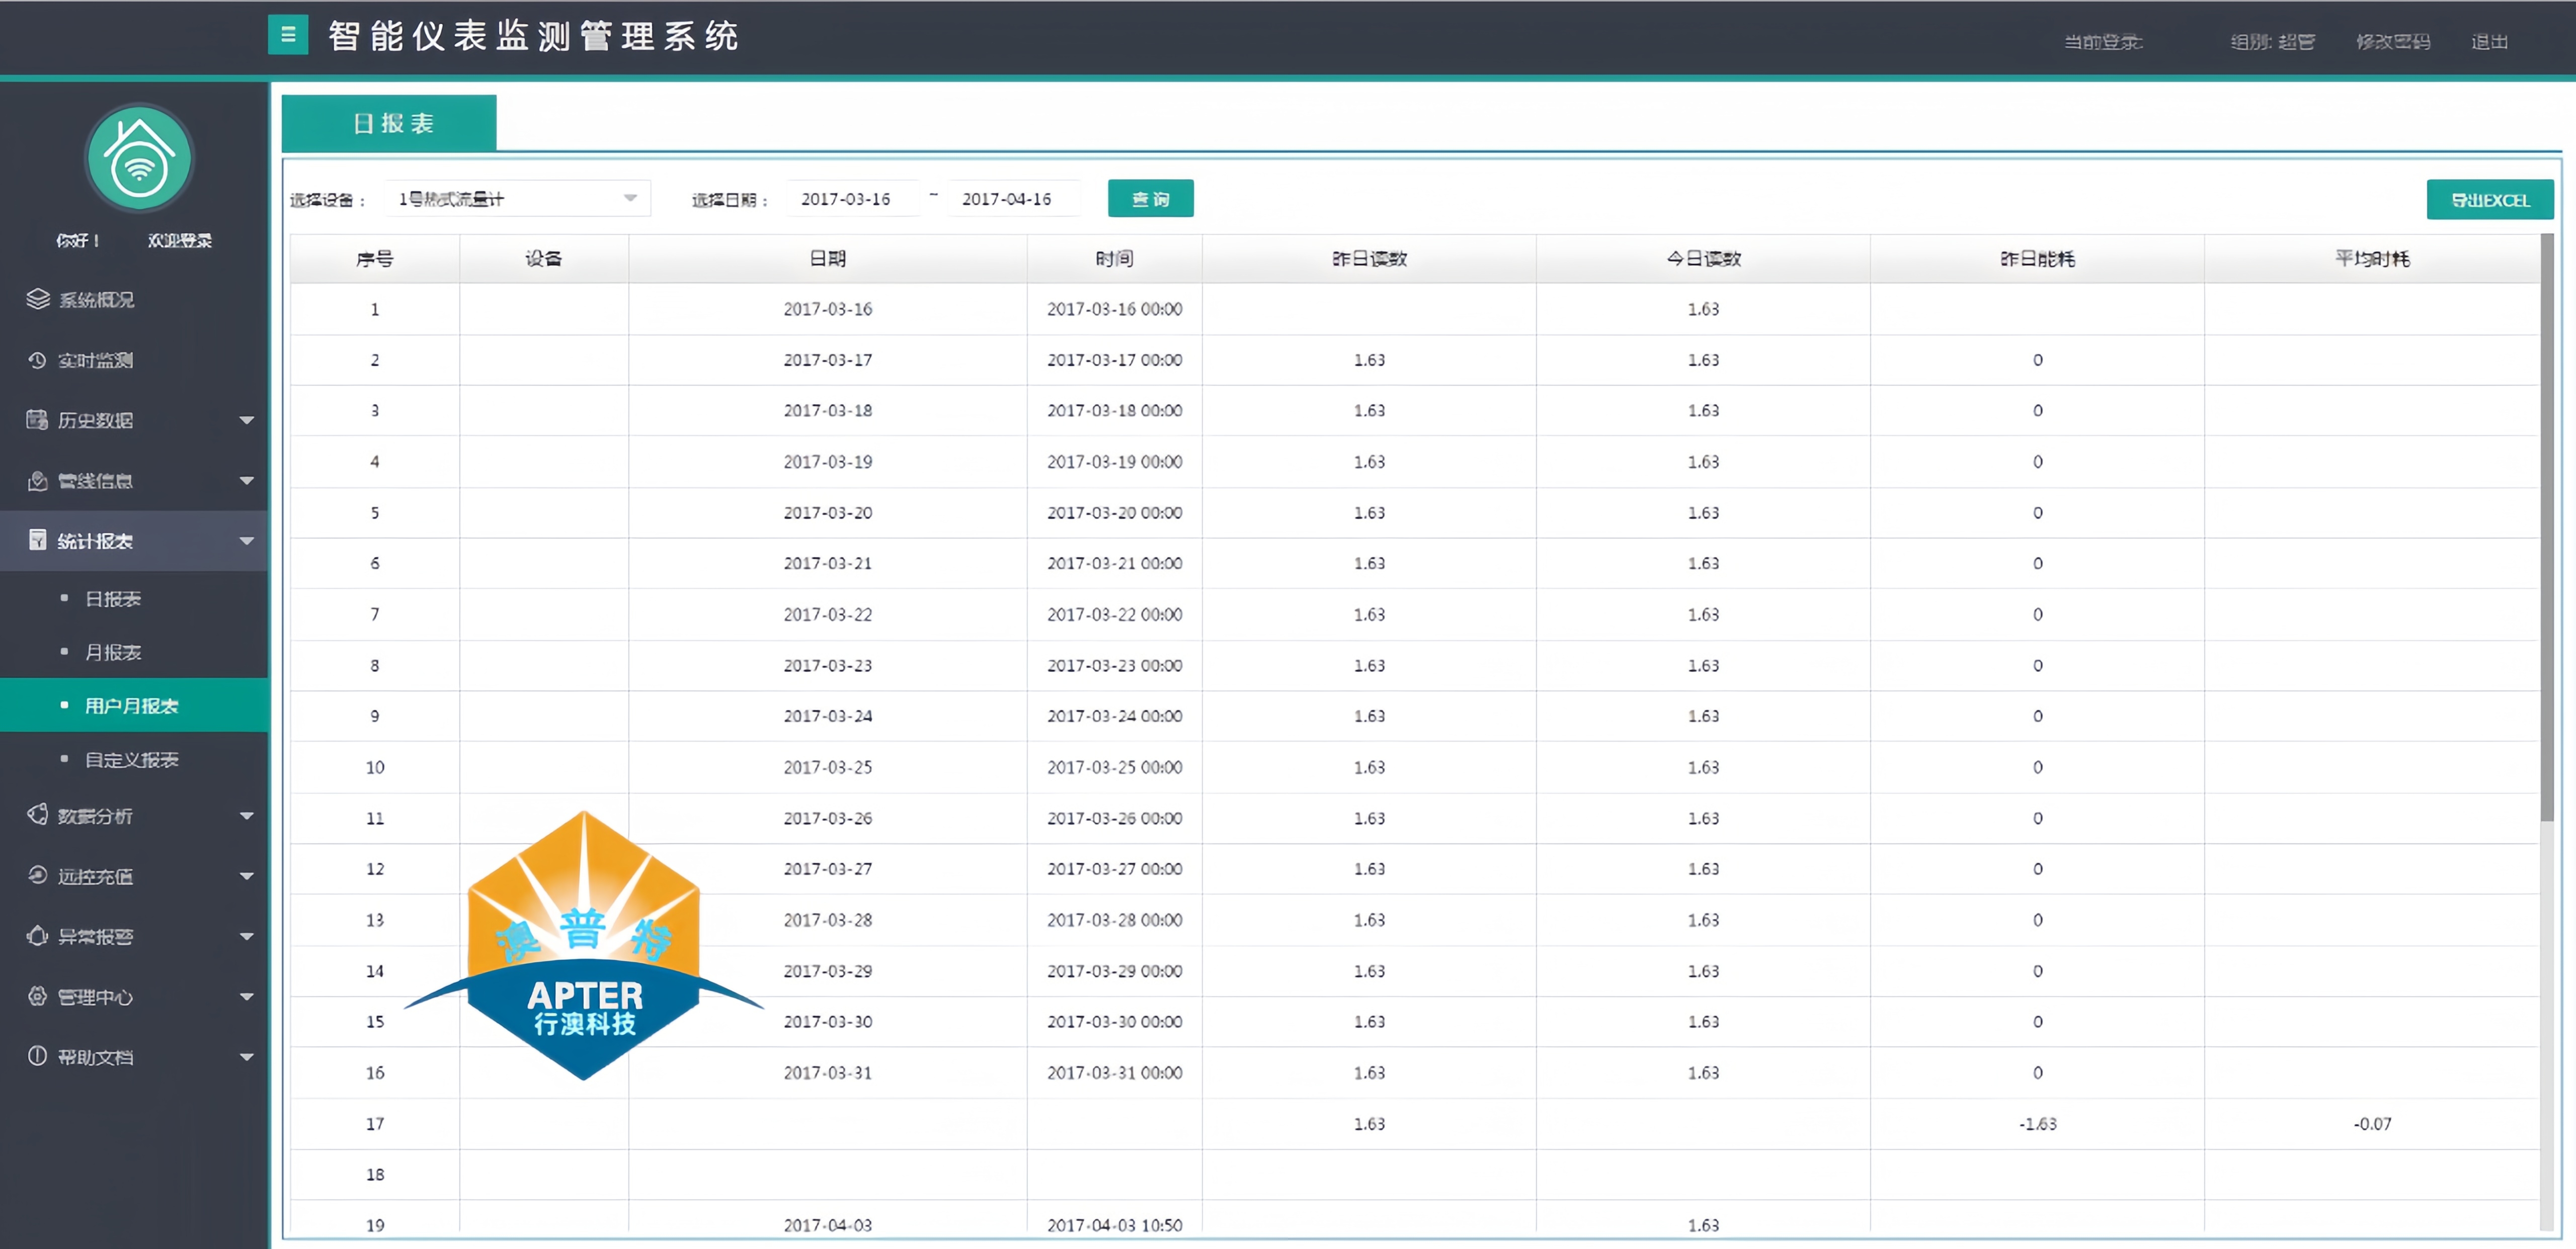The width and height of the screenshot is (2576, 1249).
Task: Click the 管理中心 gear icon
Action: (x=38, y=996)
